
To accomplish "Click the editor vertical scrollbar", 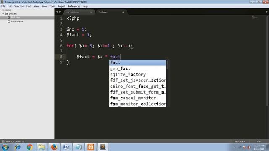I will pos(267,61).
